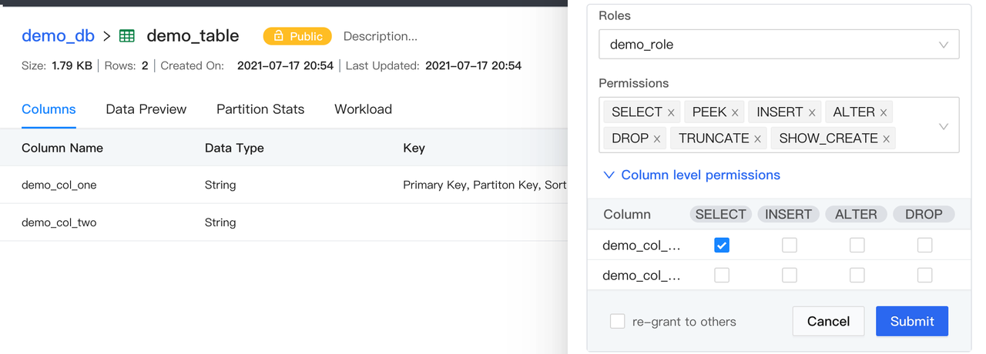Image resolution: width=986 pixels, height=354 pixels.
Task: Remove the PEEK permission tag
Action: (735, 112)
